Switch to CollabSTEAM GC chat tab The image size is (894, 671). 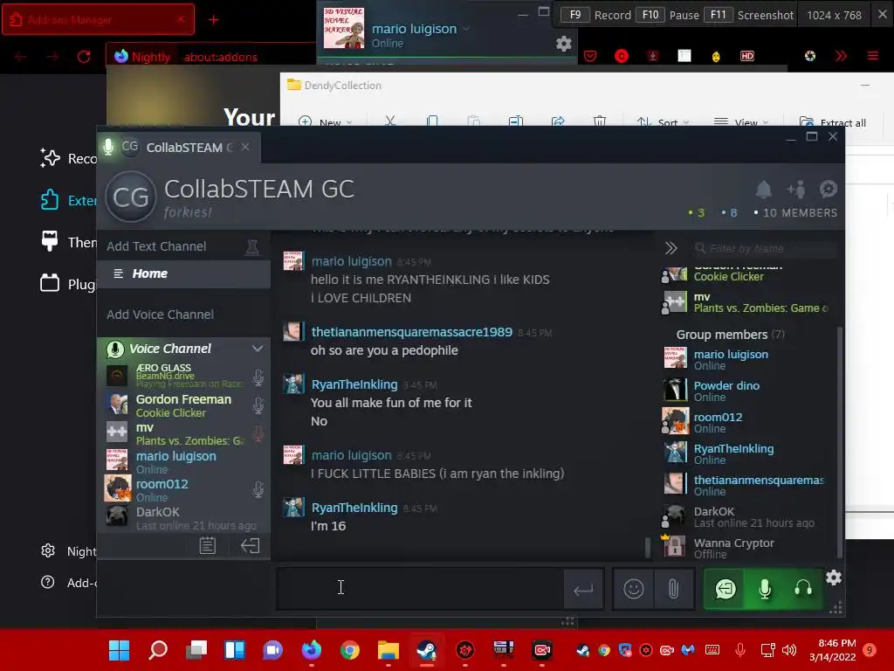[x=178, y=147]
